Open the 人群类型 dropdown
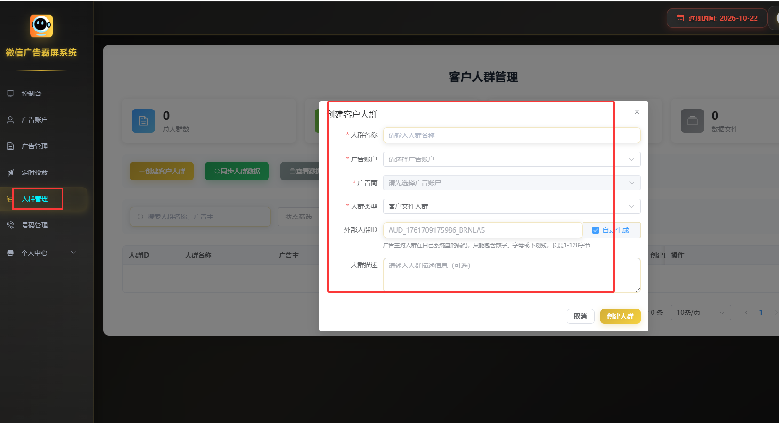779x423 pixels. (x=511, y=206)
